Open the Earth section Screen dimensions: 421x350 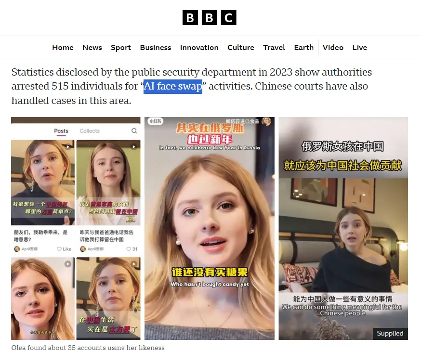click(x=303, y=48)
